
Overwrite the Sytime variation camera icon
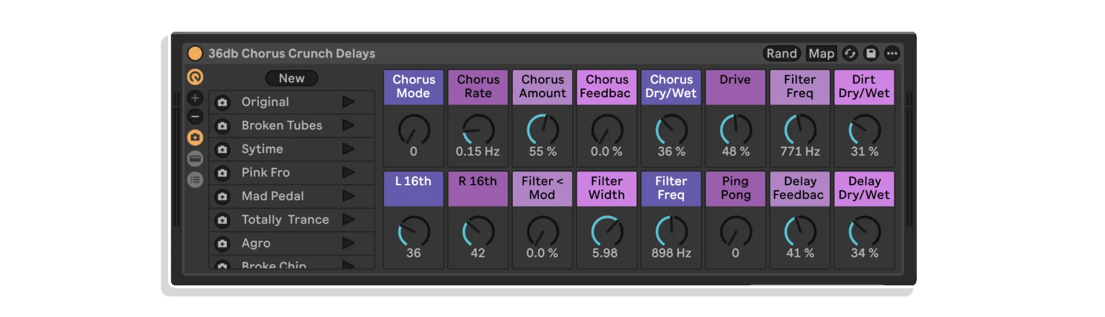coord(222,150)
